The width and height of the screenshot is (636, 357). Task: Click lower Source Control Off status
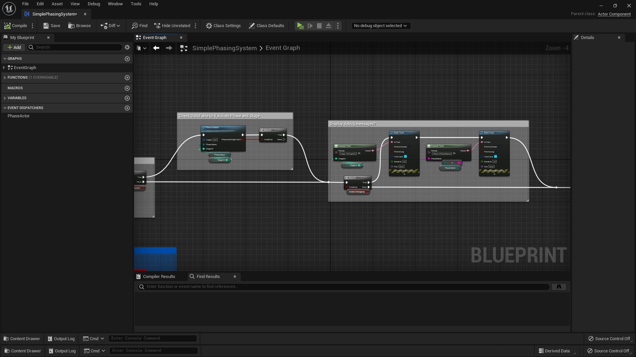(x=608, y=351)
